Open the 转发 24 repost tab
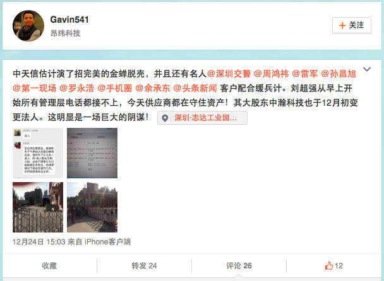Screen dimensions: 384x281 [x=144, y=266]
